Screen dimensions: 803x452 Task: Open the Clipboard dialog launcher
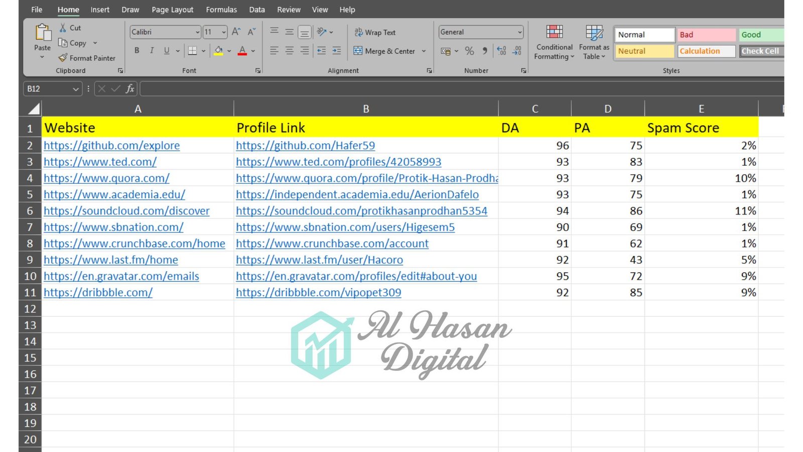(120, 71)
